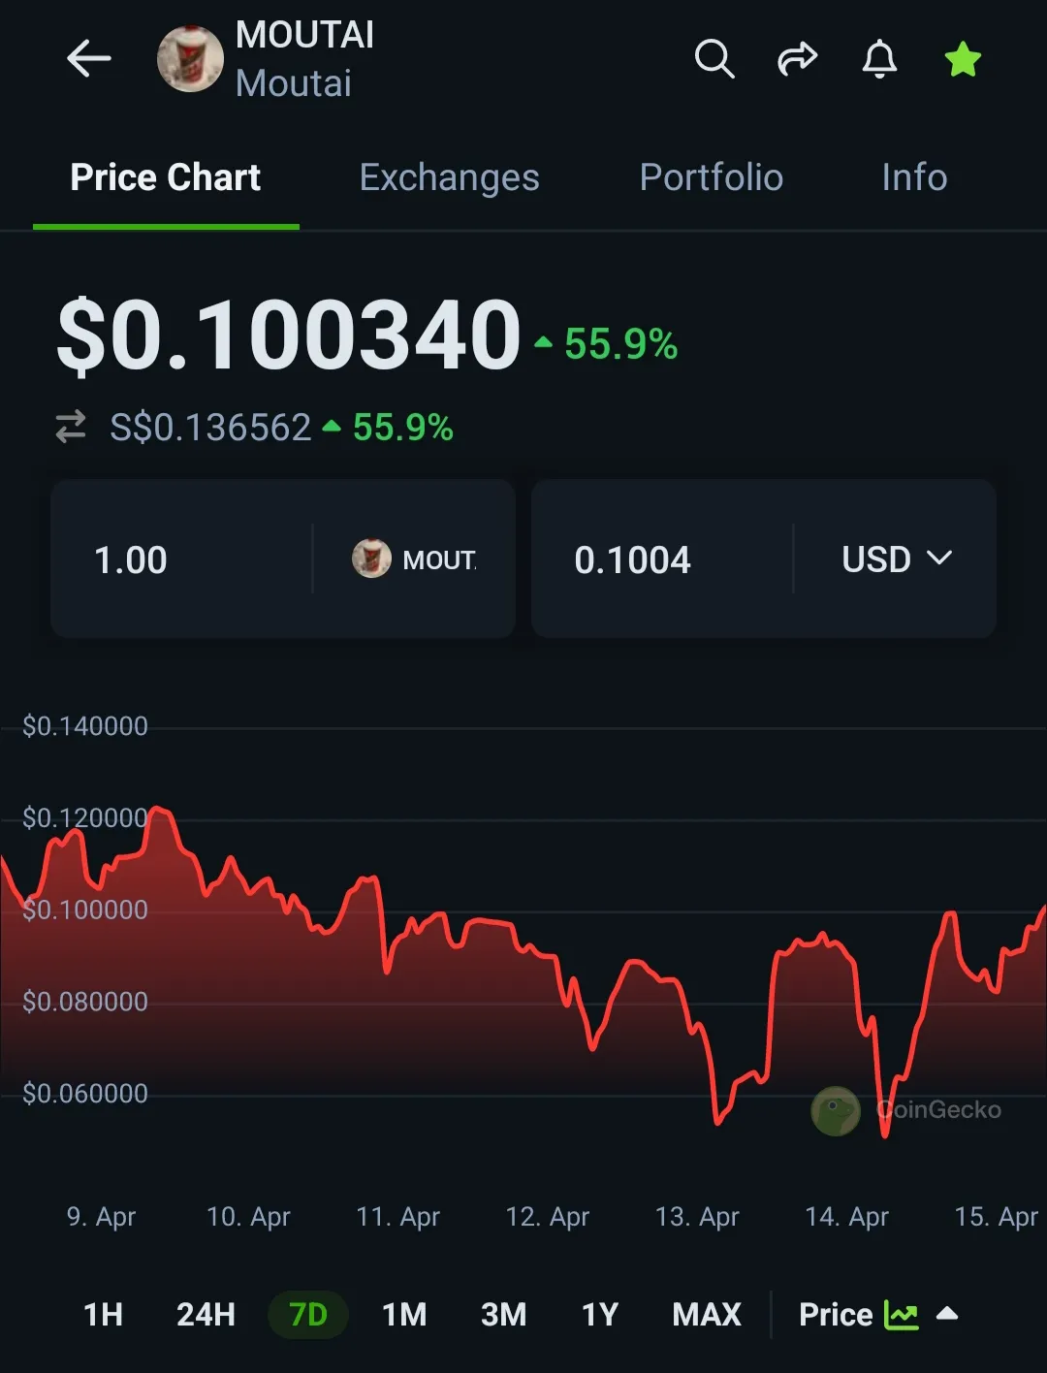Select the 1H time range
Screen dimensions: 1047x1373
(x=104, y=1315)
